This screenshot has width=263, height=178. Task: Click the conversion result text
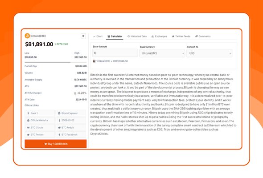click(x=112, y=61)
